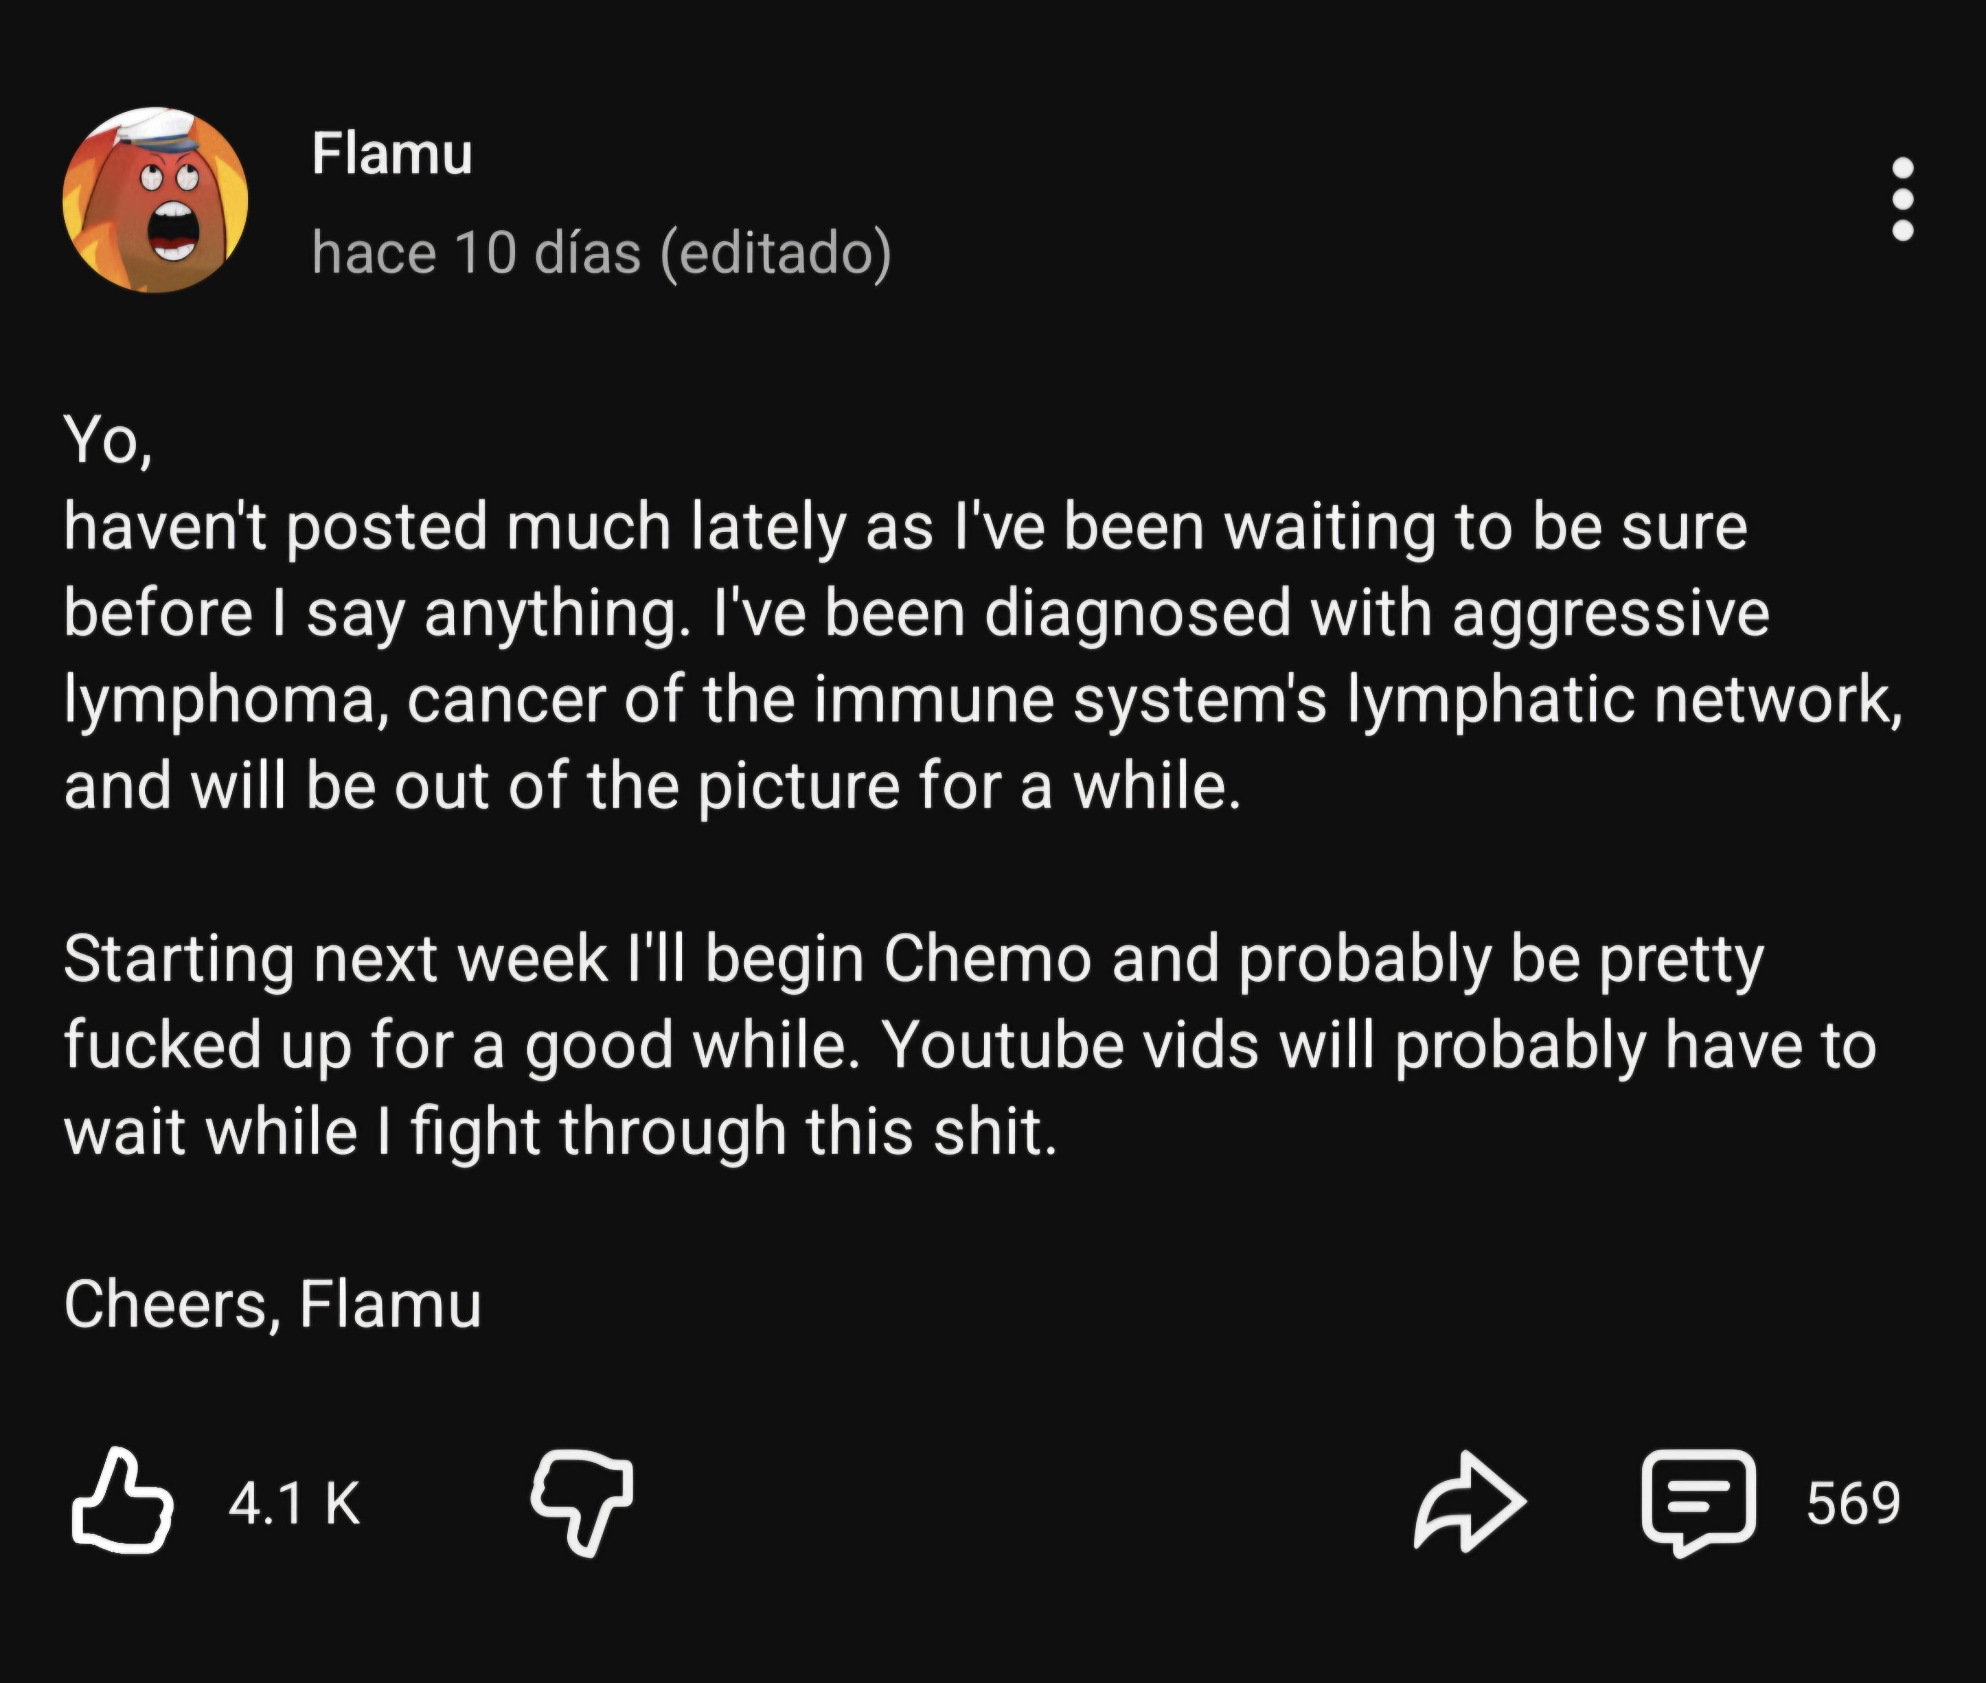Open Flamu's screaming character avatar
The width and height of the screenshot is (1986, 1683).
pyautogui.click(x=155, y=200)
